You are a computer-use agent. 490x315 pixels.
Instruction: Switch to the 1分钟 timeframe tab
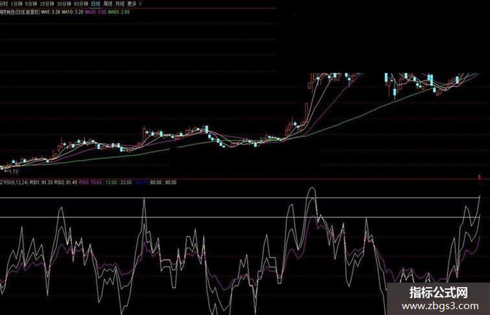17,4
